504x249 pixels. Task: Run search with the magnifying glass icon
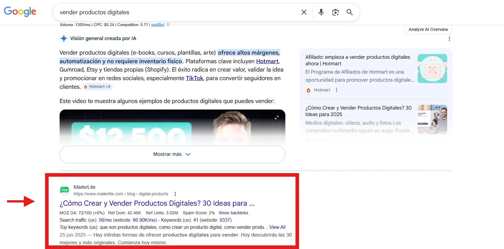click(350, 12)
